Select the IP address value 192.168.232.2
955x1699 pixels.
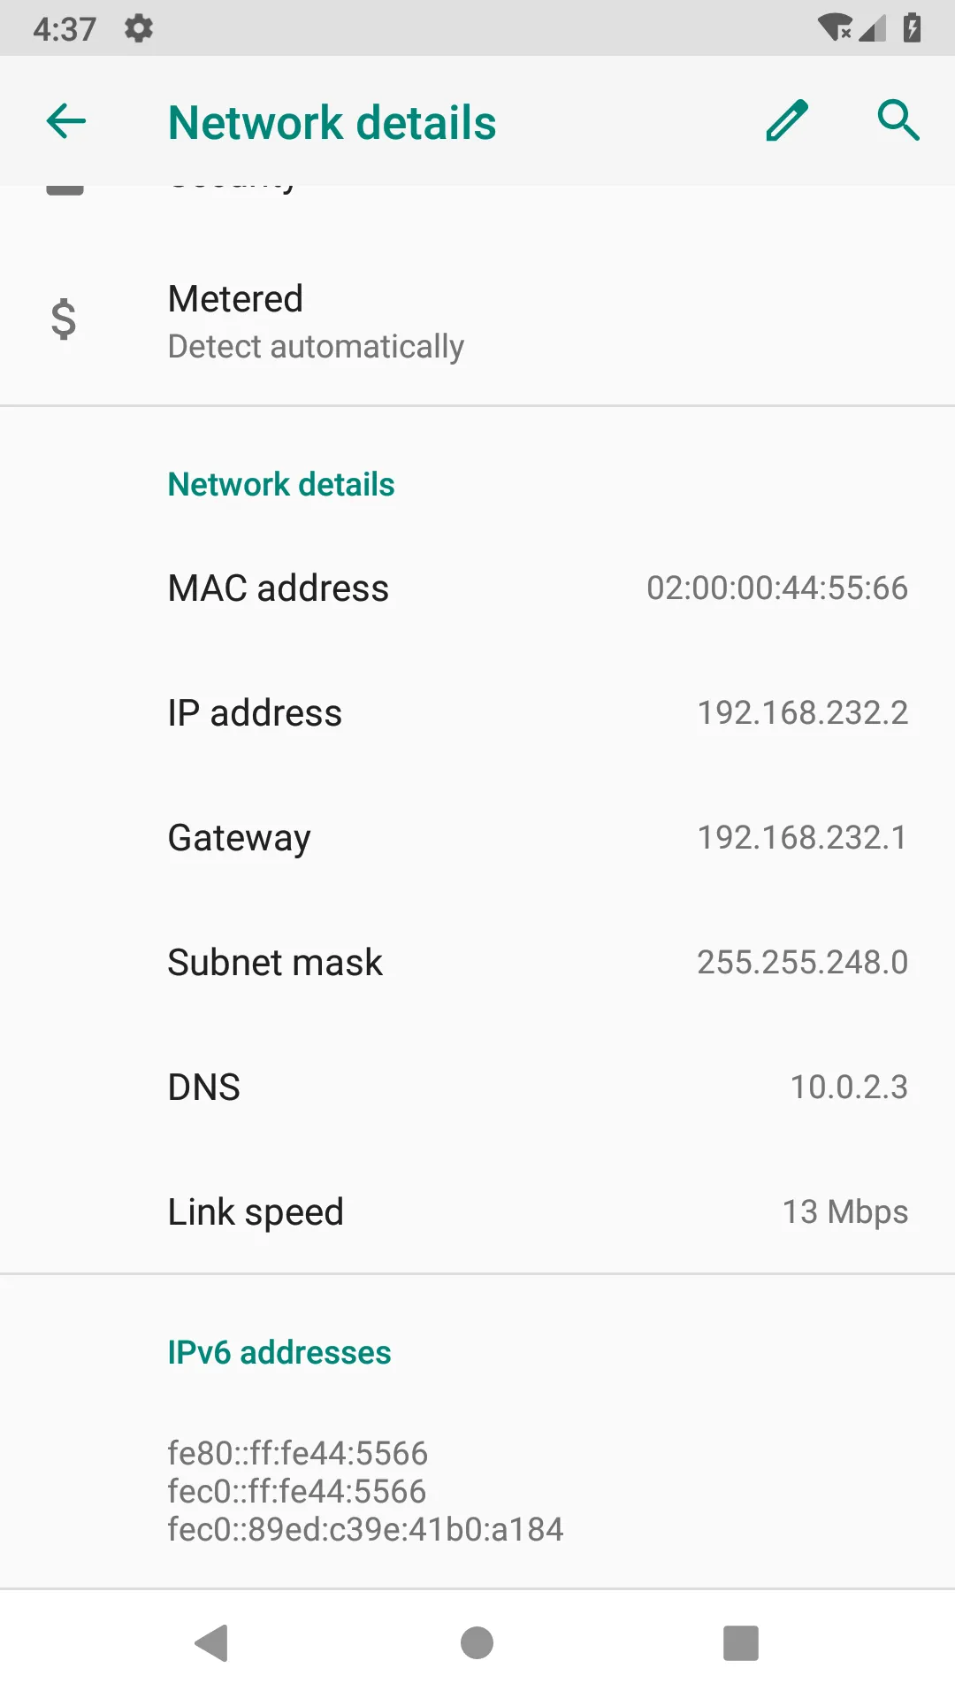[x=802, y=713]
